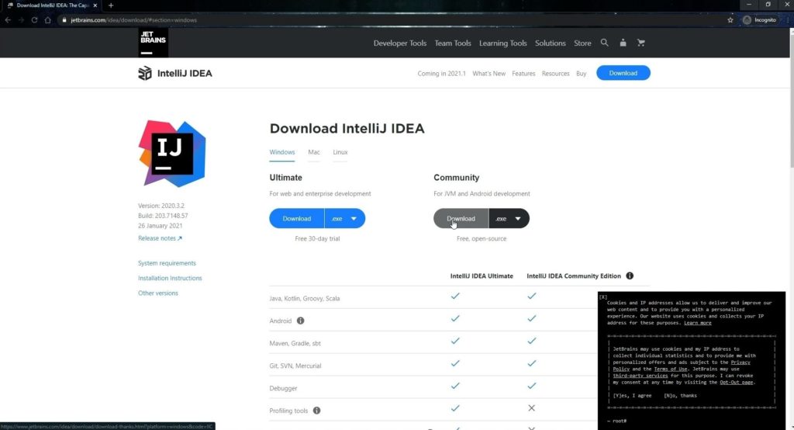Dismiss cookie notice with [X]
The image size is (794, 430).
602,296
